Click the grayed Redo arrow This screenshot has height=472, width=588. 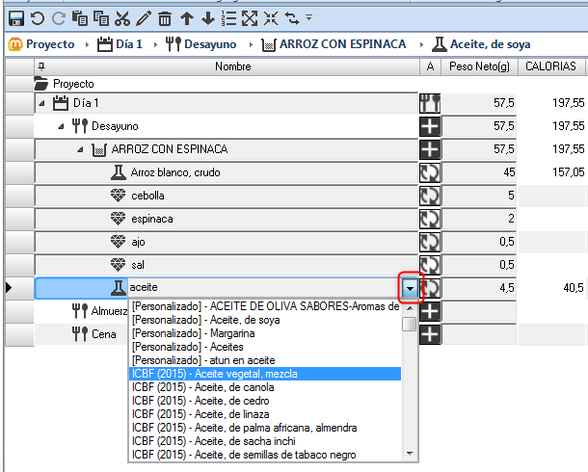pos(58,18)
